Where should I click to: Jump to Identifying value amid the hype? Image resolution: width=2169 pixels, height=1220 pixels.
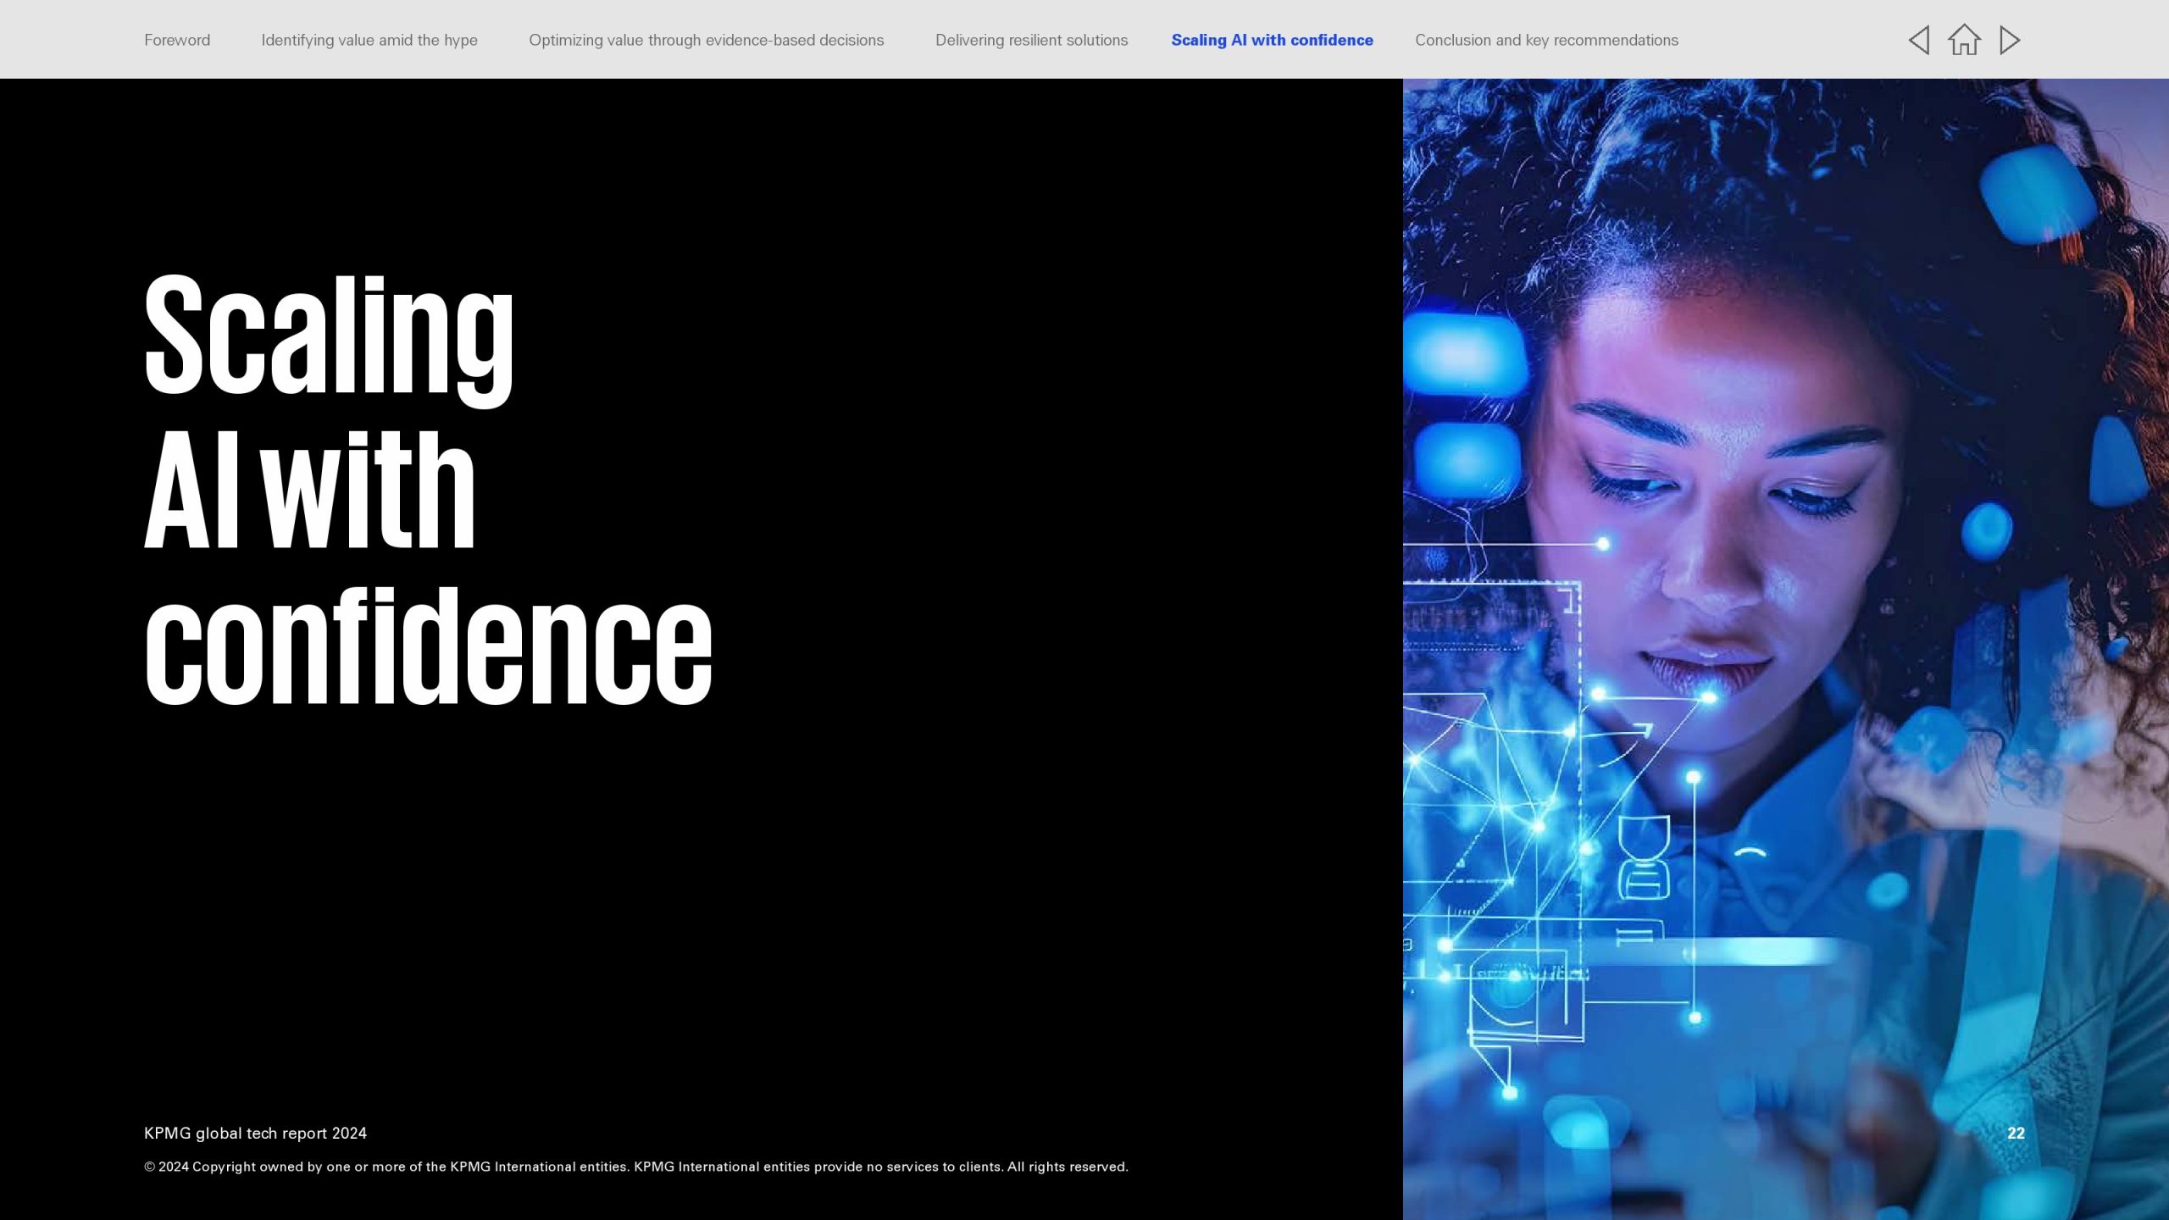(369, 40)
